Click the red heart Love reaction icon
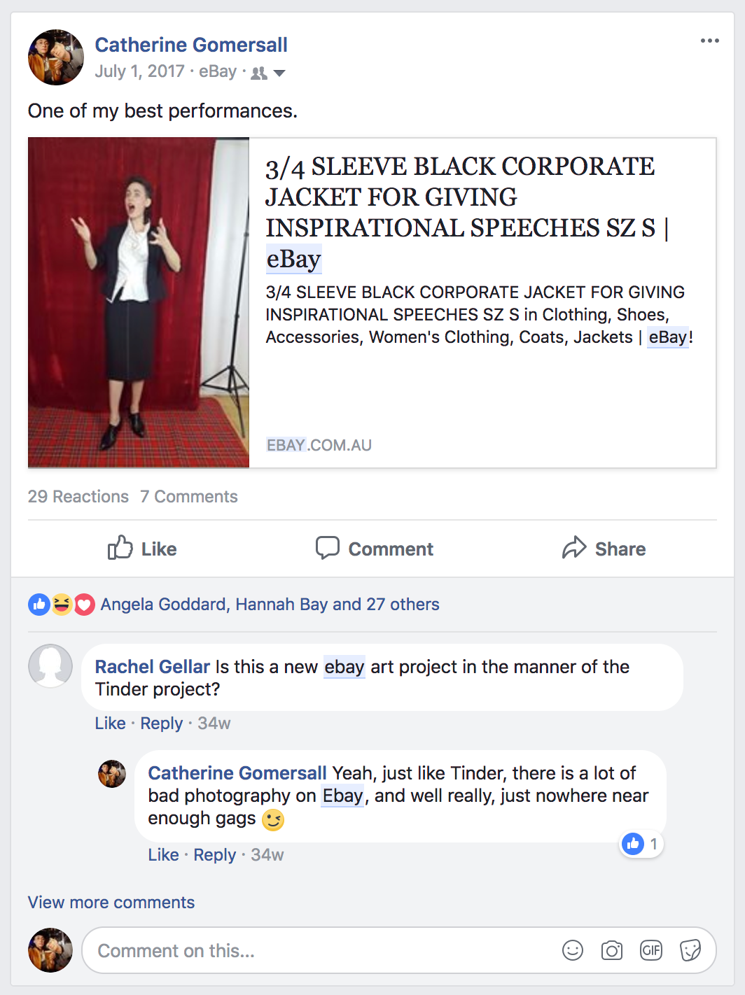The width and height of the screenshot is (745, 995). [84, 604]
